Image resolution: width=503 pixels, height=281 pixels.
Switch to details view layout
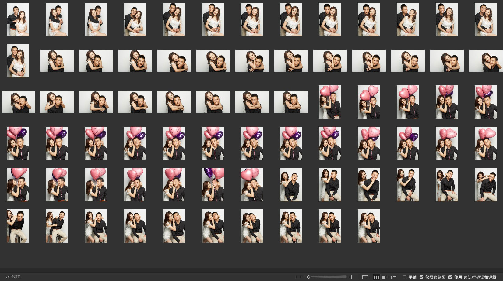pyautogui.click(x=385, y=277)
